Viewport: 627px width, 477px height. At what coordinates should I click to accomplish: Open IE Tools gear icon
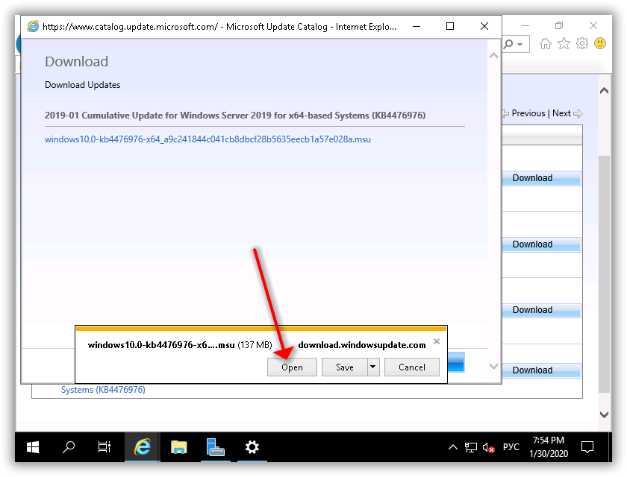582,43
